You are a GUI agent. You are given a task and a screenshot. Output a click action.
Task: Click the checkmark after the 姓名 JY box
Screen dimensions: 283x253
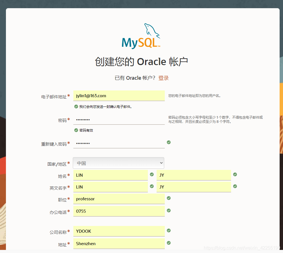point(235,174)
